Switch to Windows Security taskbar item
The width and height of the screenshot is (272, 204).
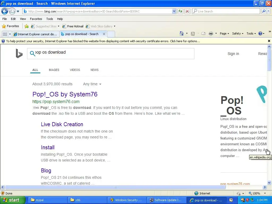(x=126, y=200)
